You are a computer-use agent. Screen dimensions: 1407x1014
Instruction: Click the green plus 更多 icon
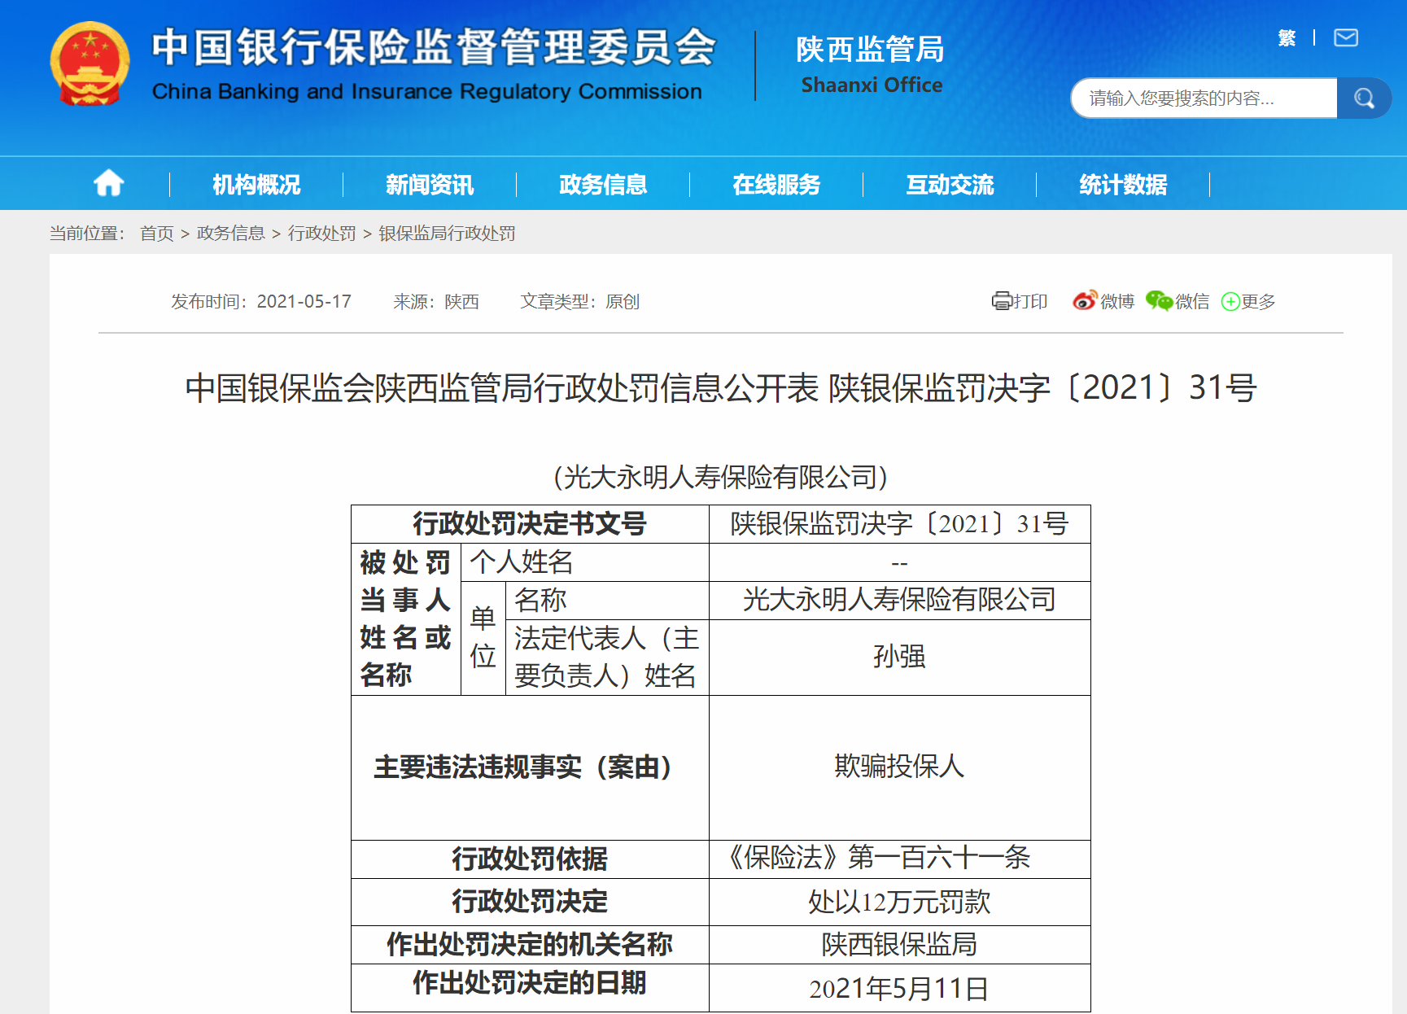(1230, 302)
